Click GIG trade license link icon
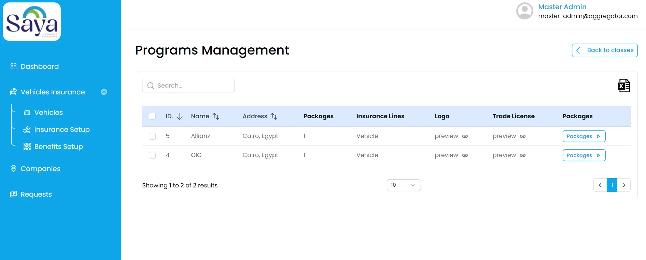 click(x=523, y=155)
